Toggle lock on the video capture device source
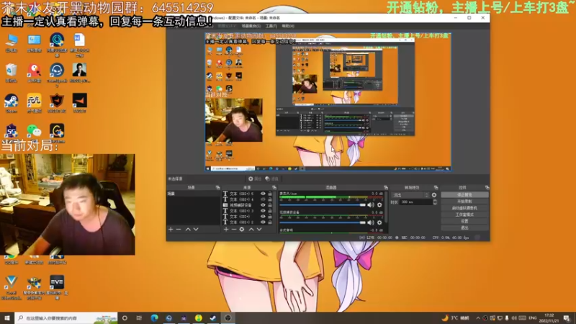 pyautogui.click(x=270, y=205)
